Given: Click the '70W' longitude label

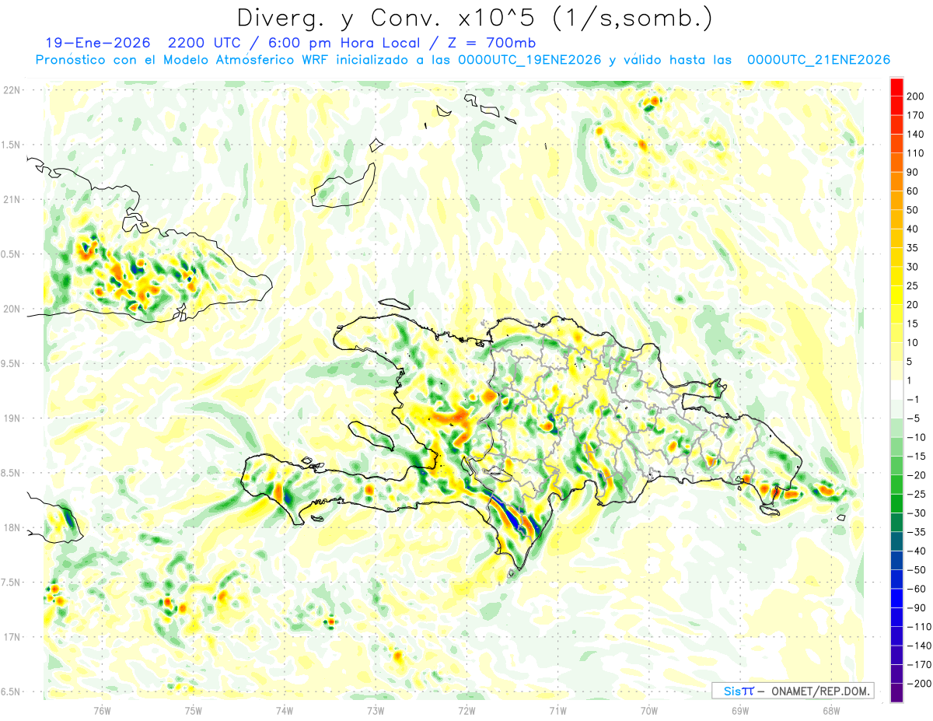Looking at the screenshot, I should tap(649, 710).
